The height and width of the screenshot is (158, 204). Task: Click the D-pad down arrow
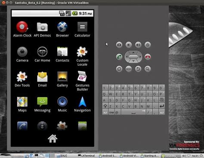pyautogui.click(x=133, y=61)
